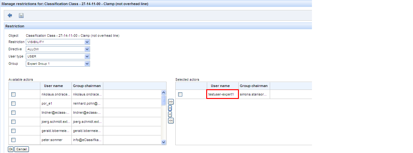
Task: Click scroll up arrow in Available actors list
Action: [x=163, y=93]
